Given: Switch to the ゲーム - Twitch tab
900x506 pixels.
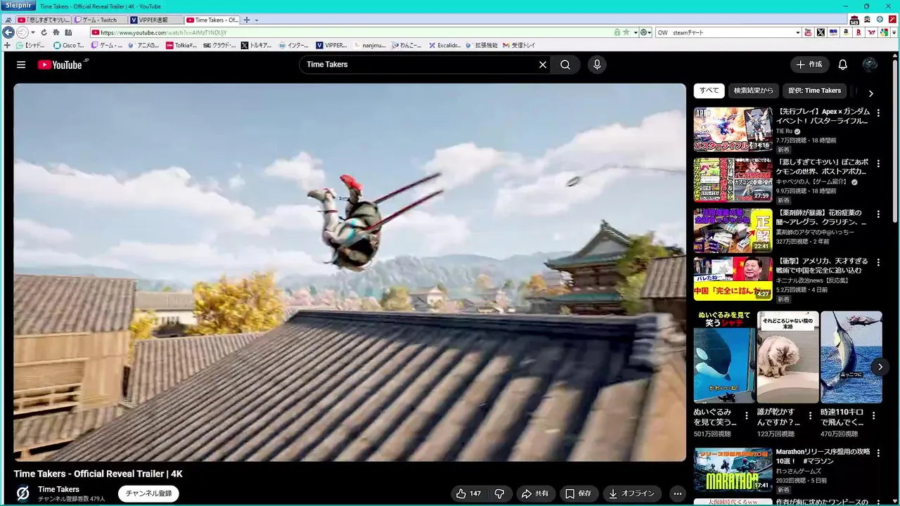Looking at the screenshot, I should click(100, 20).
